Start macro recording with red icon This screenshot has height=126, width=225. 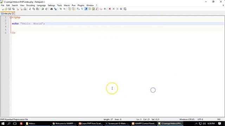click(110, 9)
